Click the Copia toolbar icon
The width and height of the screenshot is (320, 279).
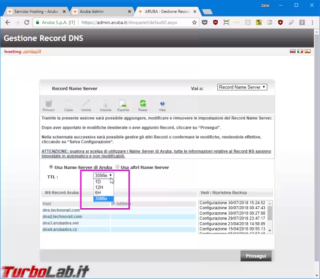point(68,105)
